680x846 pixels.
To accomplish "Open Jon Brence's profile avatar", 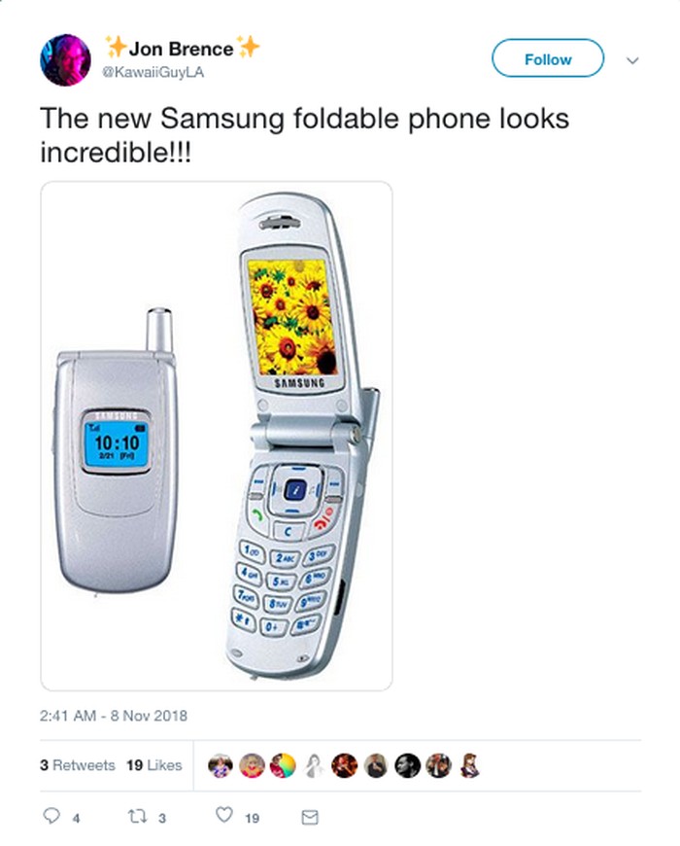I will (66, 60).
